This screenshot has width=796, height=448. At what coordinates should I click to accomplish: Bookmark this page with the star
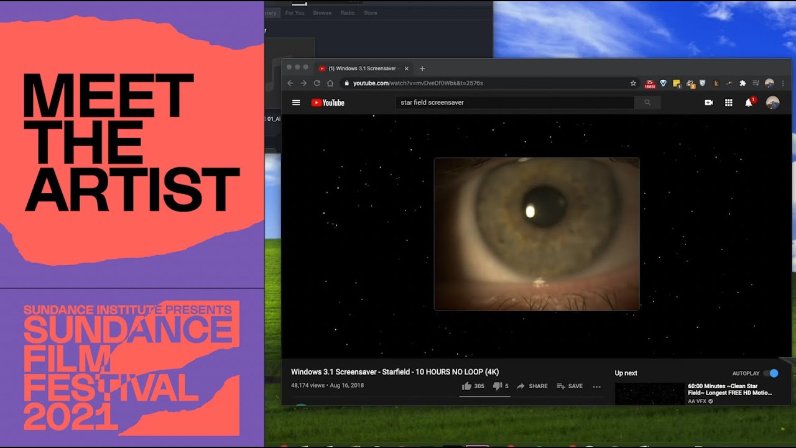[633, 83]
